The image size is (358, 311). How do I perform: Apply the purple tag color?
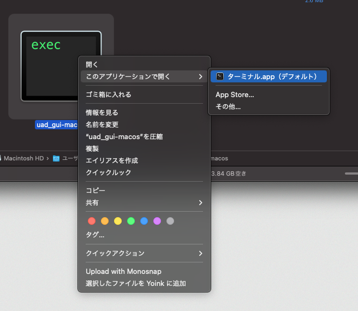[157, 221]
